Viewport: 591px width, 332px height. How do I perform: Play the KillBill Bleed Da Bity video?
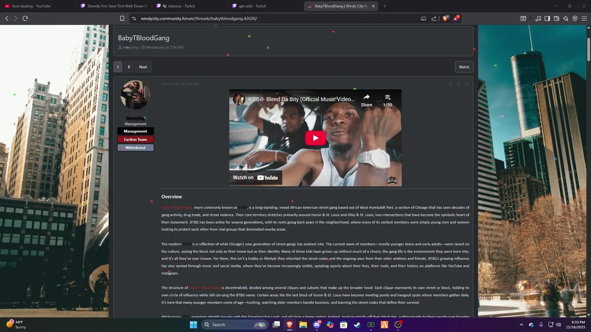pyautogui.click(x=315, y=138)
